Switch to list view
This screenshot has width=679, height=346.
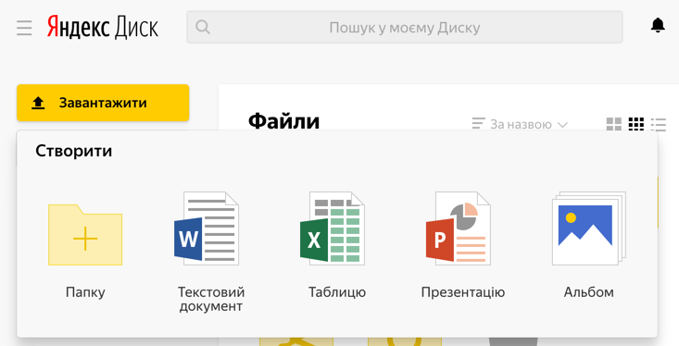659,124
